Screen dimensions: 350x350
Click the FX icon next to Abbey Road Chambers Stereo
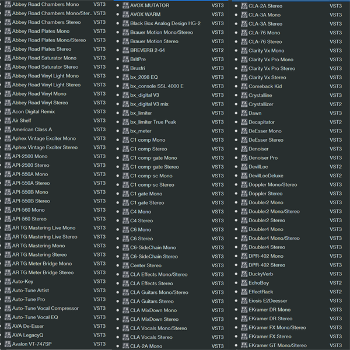click(x=8, y=22)
